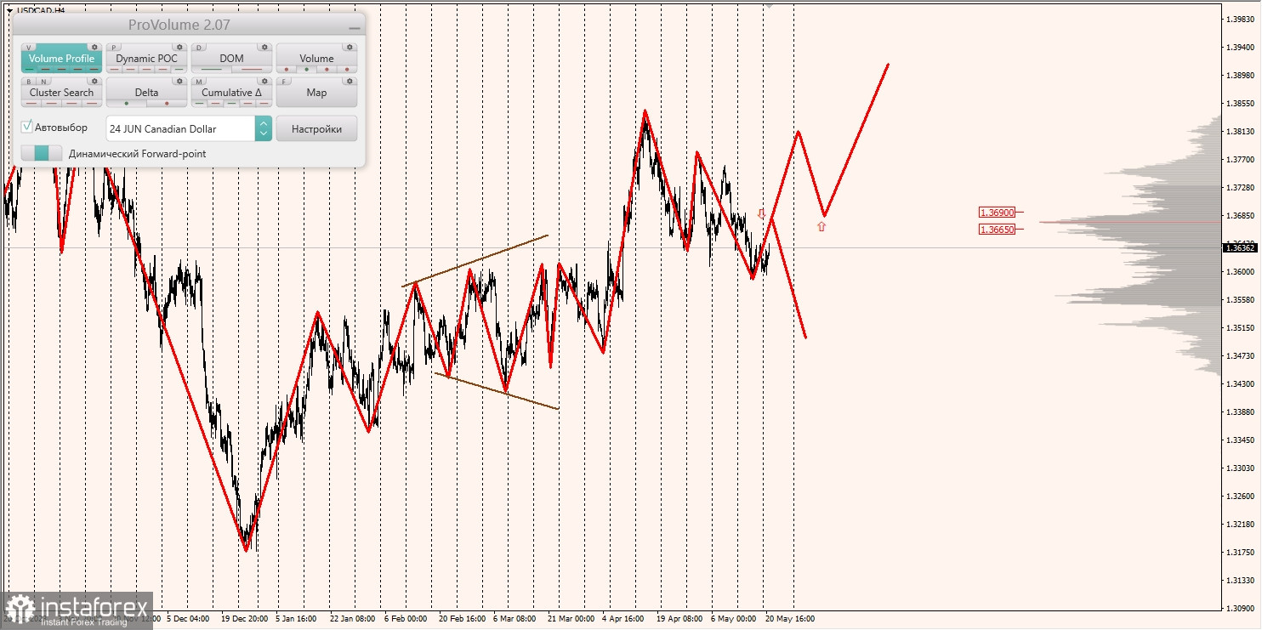This screenshot has width=1262, height=630.
Task: Uncheck the Автовыбор checkbox
Action: point(26,127)
